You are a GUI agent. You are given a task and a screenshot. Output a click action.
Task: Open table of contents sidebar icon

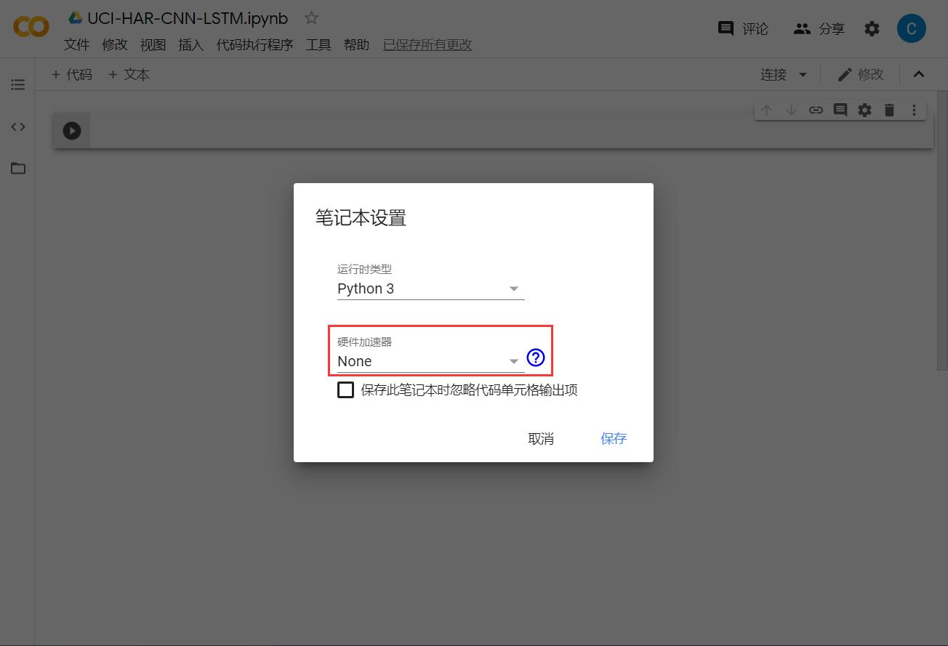coord(18,85)
